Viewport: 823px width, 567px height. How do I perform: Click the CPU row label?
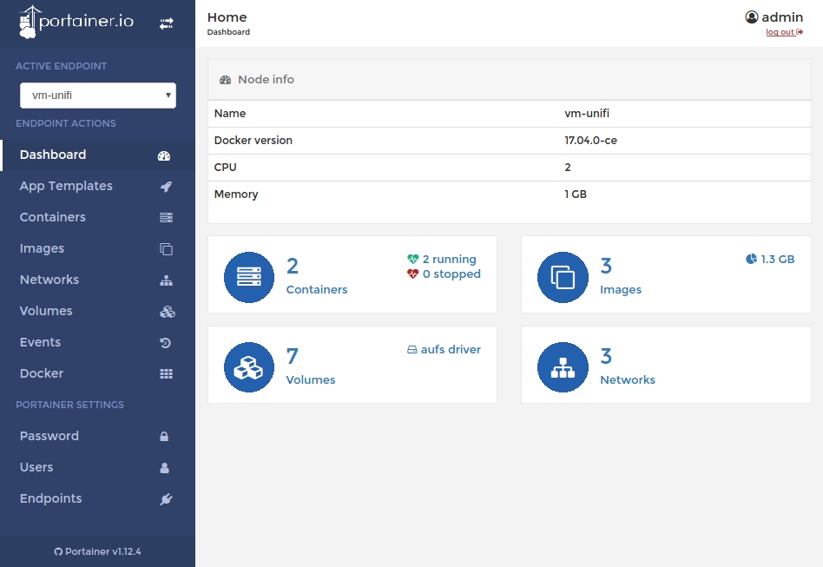click(x=225, y=168)
